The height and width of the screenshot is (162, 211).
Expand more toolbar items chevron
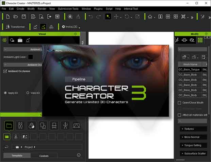click(x=192, y=17)
